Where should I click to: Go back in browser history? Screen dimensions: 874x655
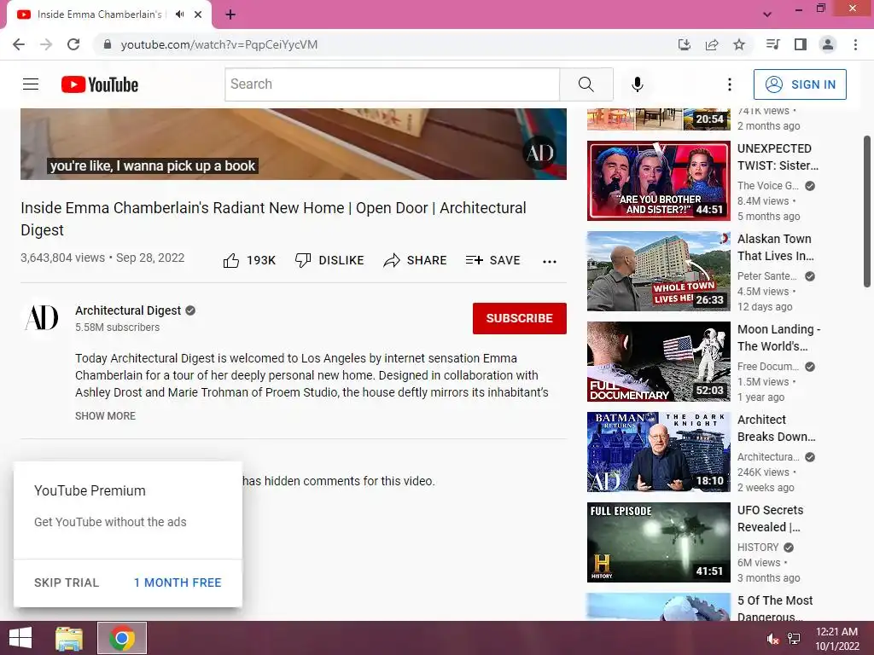(19, 44)
